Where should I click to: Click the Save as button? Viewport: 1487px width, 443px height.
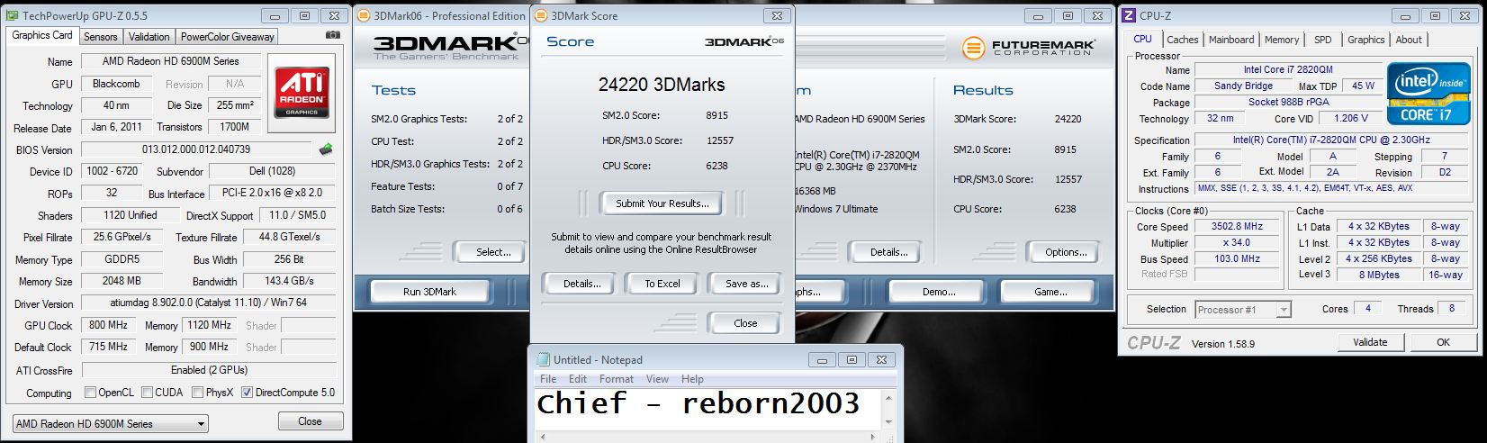point(746,284)
